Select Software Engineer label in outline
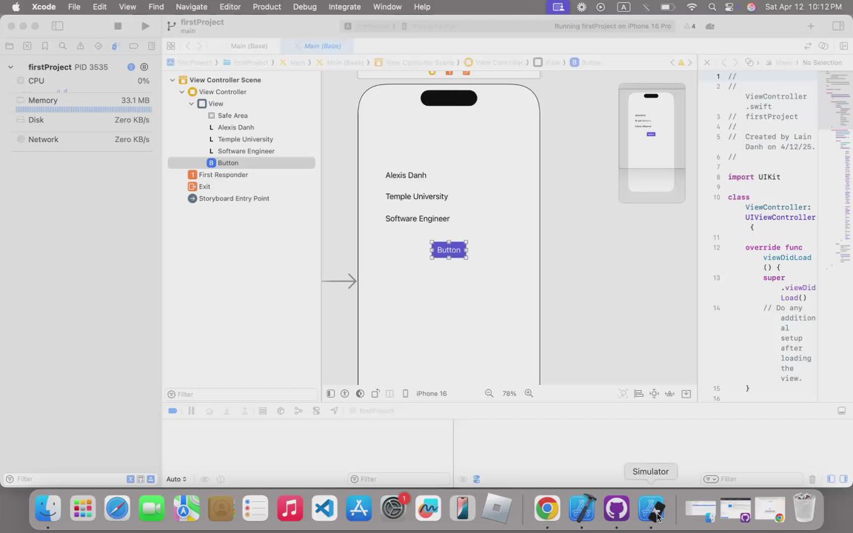Screen dimensions: 853x533 [241, 151]
